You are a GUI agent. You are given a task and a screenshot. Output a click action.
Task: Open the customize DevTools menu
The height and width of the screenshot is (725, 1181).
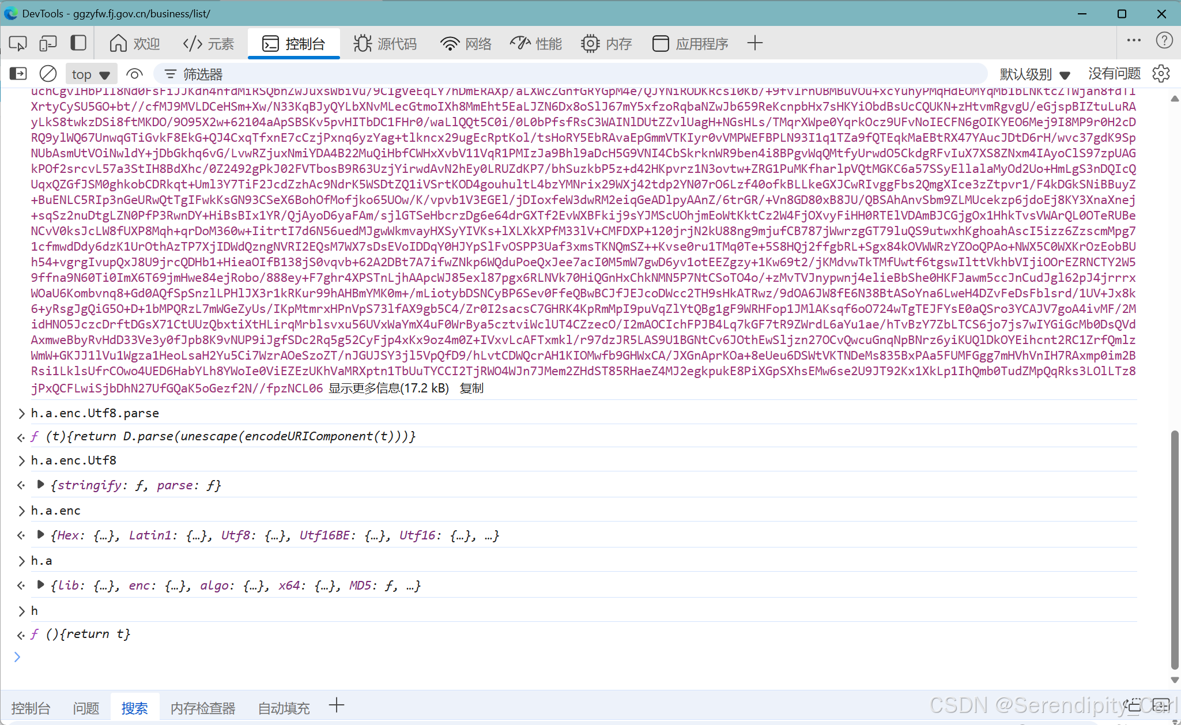pyautogui.click(x=1134, y=40)
